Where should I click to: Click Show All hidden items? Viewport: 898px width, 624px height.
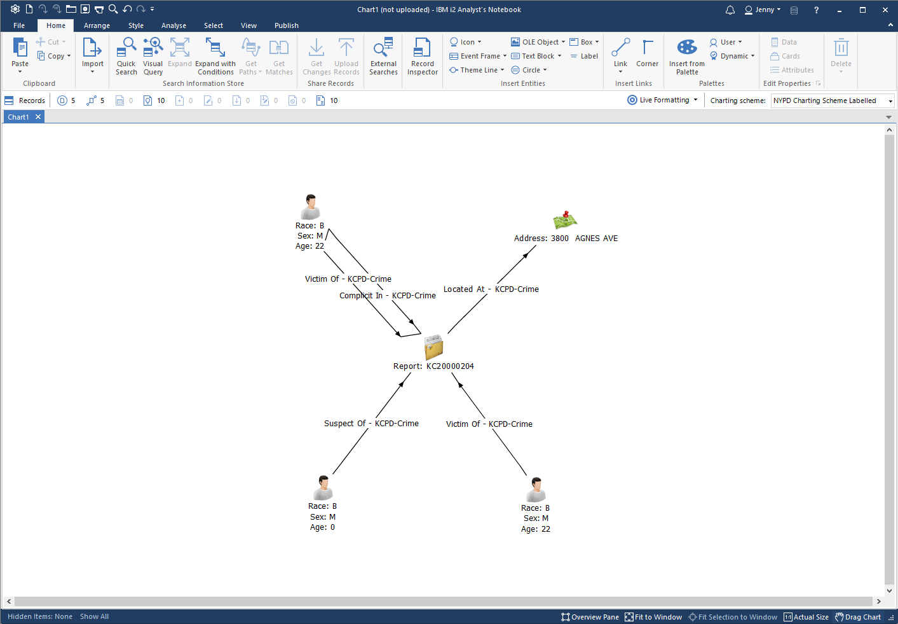coord(94,616)
